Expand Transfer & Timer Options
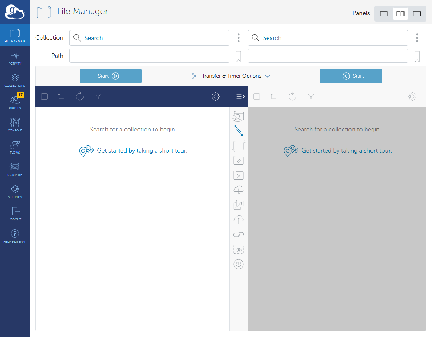 pos(231,76)
